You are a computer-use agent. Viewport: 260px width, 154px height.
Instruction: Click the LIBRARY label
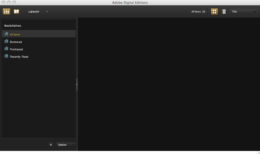click(x=34, y=12)
